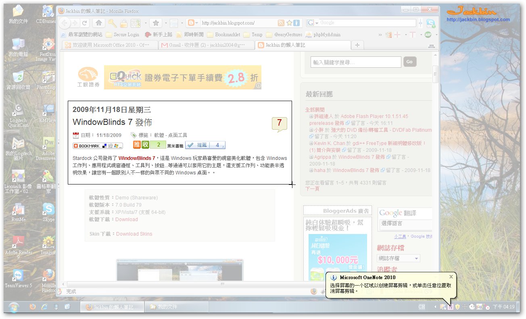Click the key icon in Firefox toolbar
The image size is (526, 319).
[112, 23]
